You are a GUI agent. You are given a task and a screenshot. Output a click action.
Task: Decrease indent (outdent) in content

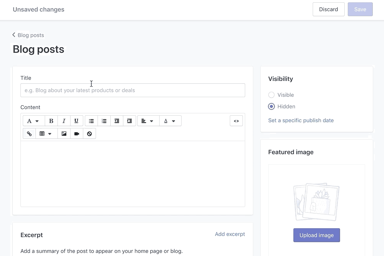117,121
